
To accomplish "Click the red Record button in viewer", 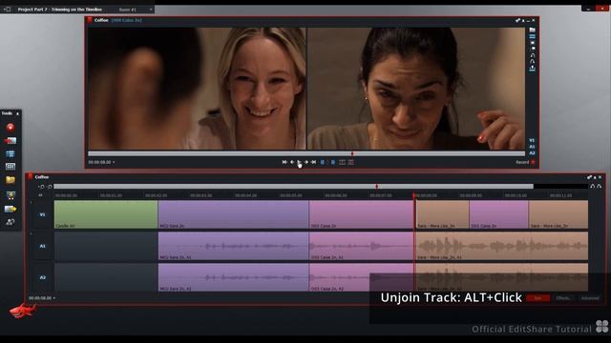I will click(525, 162).
